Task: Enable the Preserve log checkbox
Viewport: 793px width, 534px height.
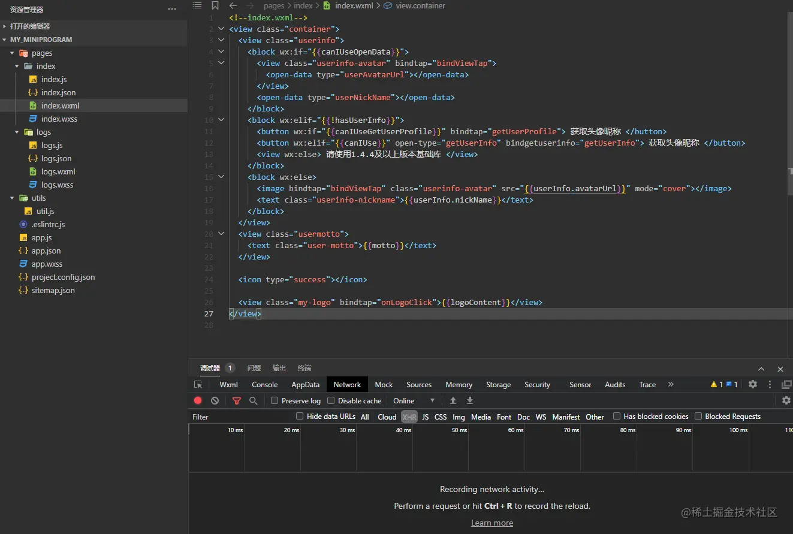Action: point(275,400)
